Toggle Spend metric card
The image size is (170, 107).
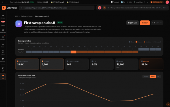[126, 64]
